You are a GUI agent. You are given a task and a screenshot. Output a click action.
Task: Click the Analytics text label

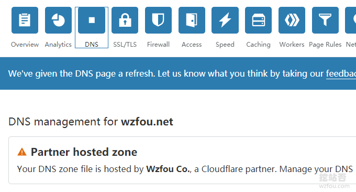58,45
